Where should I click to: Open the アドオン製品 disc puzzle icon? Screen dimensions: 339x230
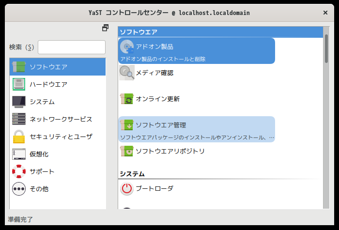coord(127,46)
